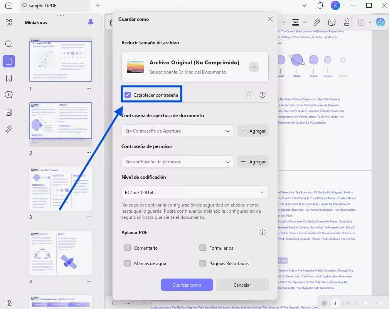
Task: Click the save icon in top toolbar
Action: click(x=361, y=22)
